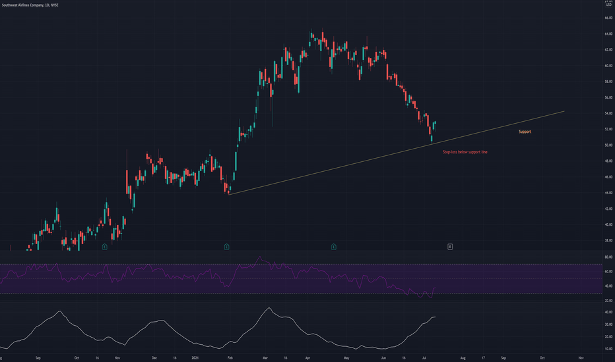The height and width of the screenshot is (362, 615).
Task: Click the 'Apr' time axis label
Action: pos(307,357)
